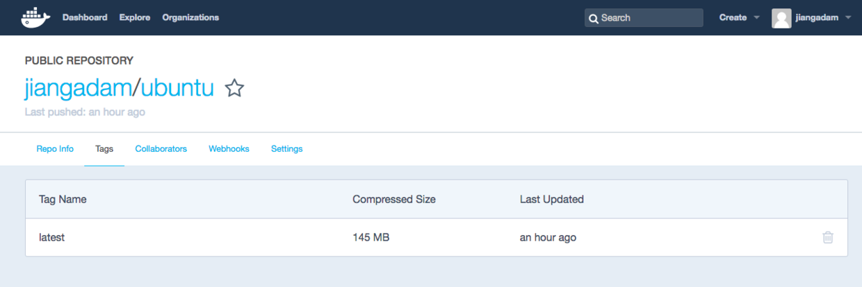Open the Collaborators tab
The image size is (862, 287).
click(161, 149)
